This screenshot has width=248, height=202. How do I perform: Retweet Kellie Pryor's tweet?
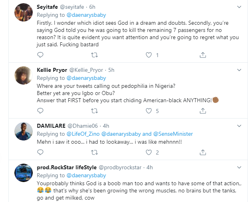(x=94, y=111)
